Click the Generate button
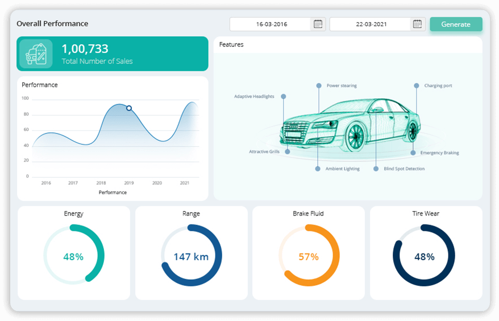 tap(456, 24)
